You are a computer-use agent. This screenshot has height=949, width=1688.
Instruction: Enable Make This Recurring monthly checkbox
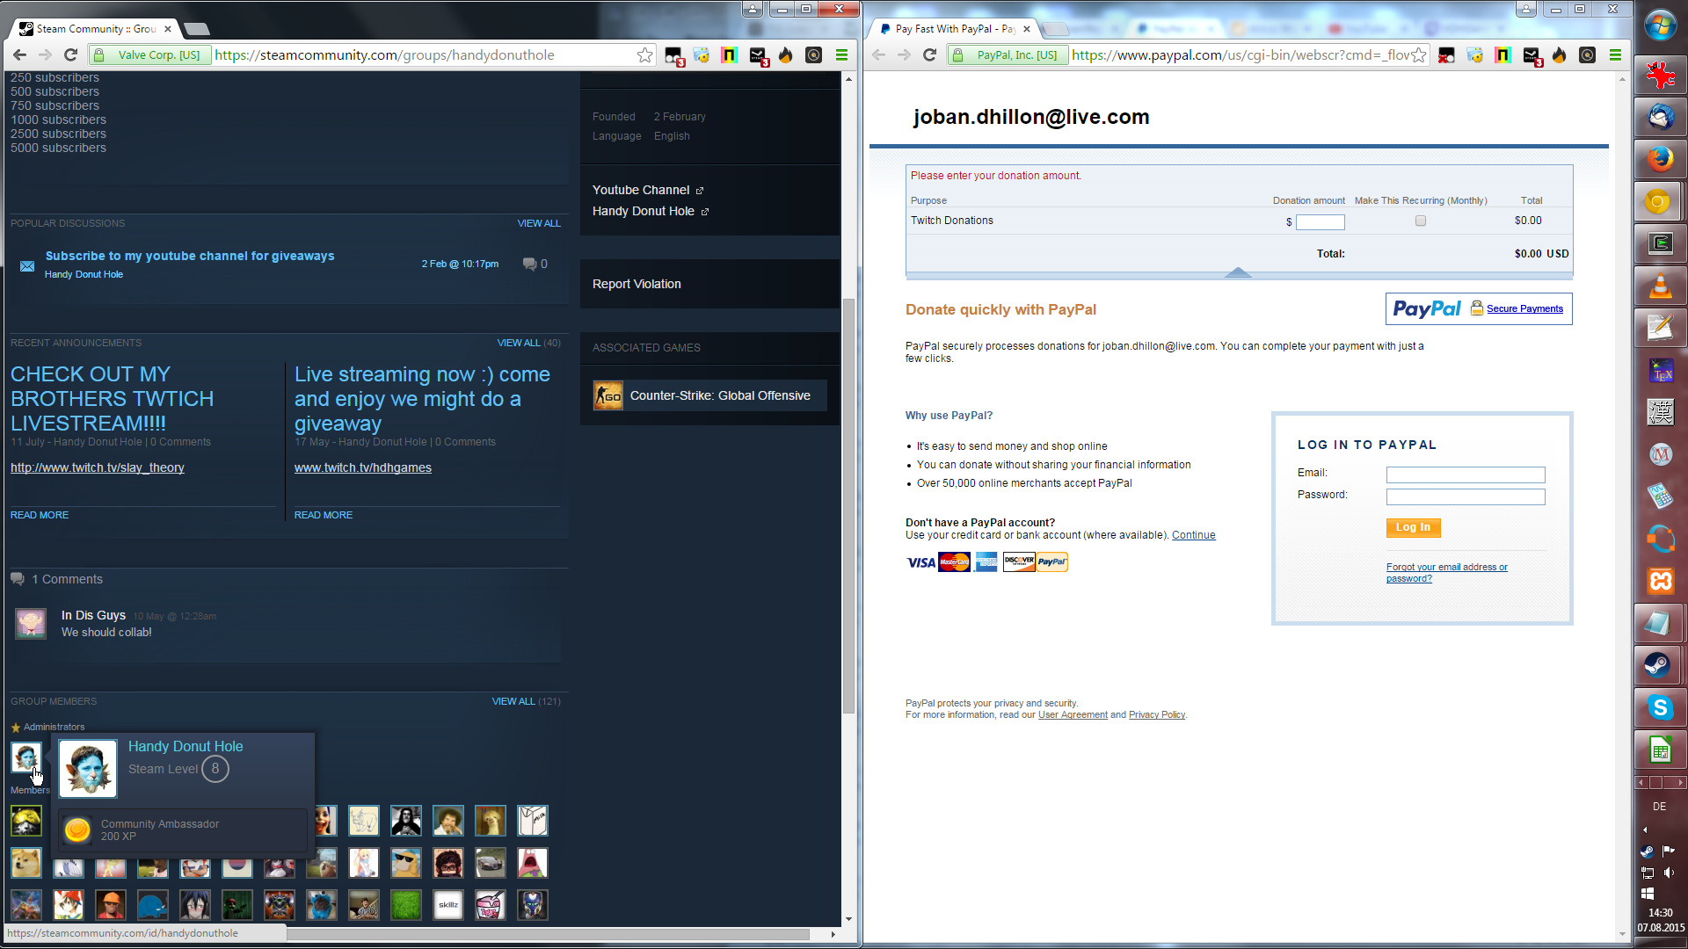[x=1421, y=221]
